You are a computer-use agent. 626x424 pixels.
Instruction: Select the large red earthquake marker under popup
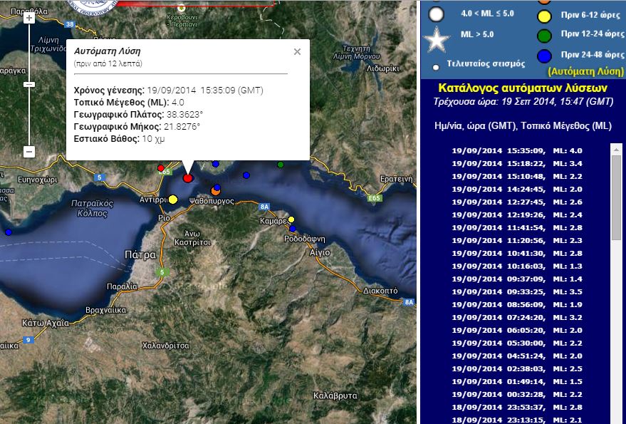click(188, 177)
